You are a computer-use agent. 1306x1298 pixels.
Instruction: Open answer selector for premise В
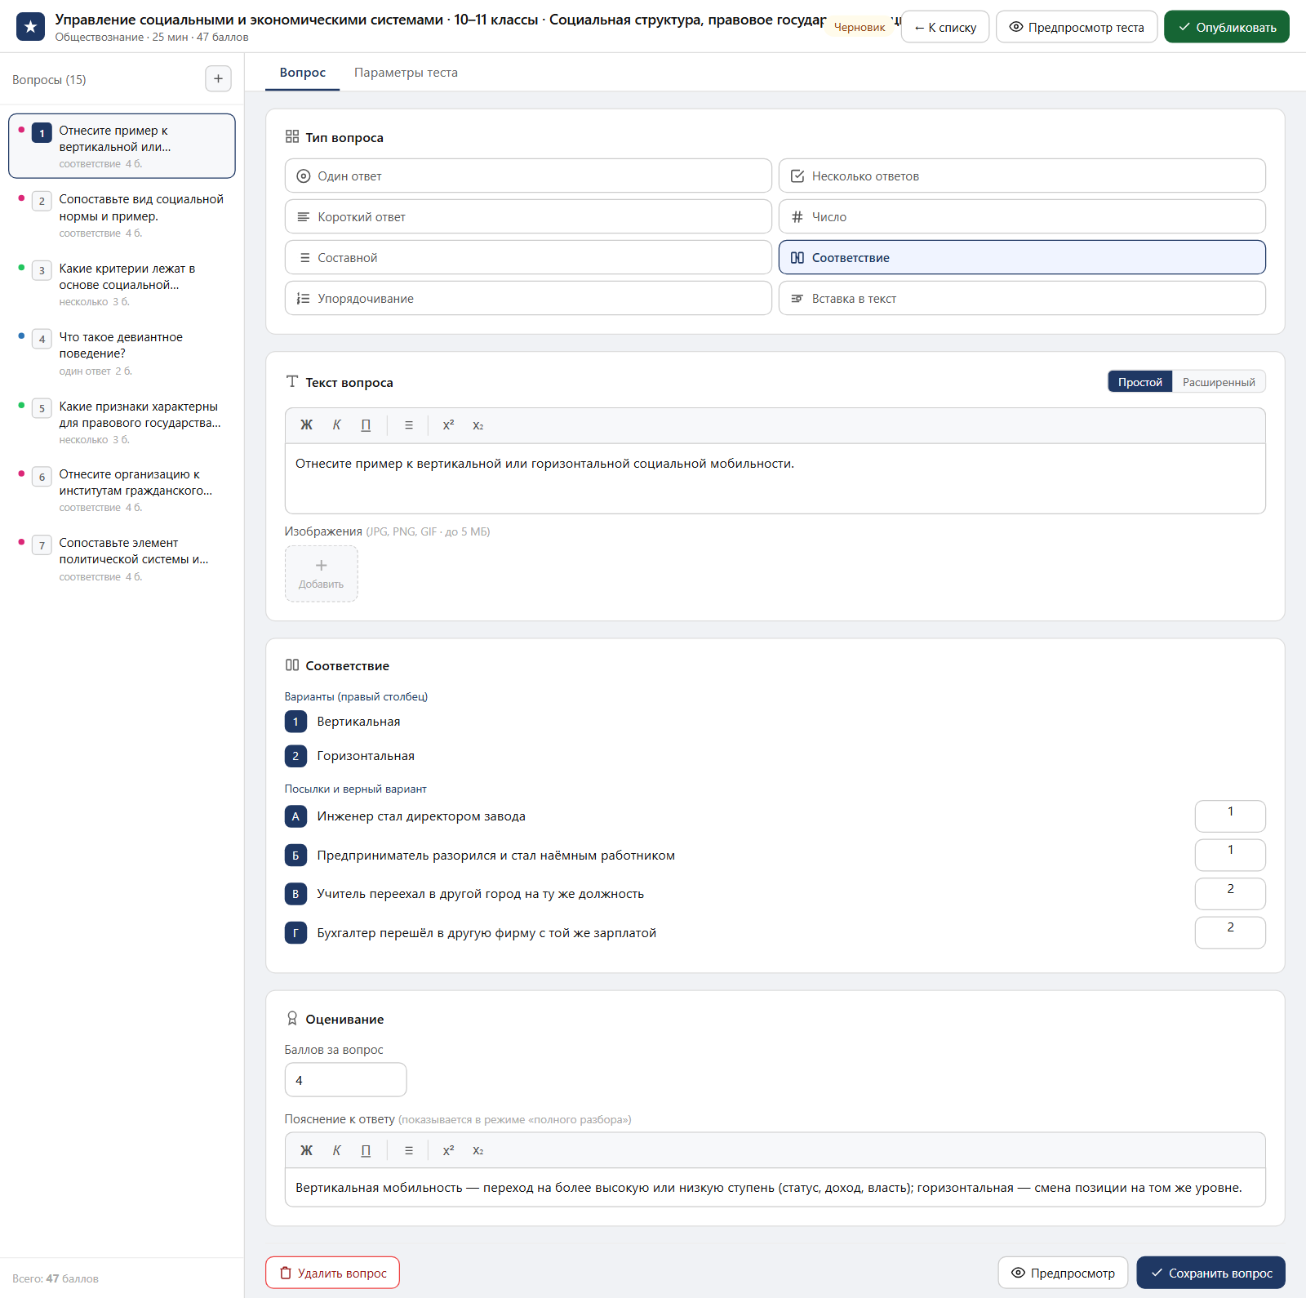pyautogui.click(x=1230, y=894)
